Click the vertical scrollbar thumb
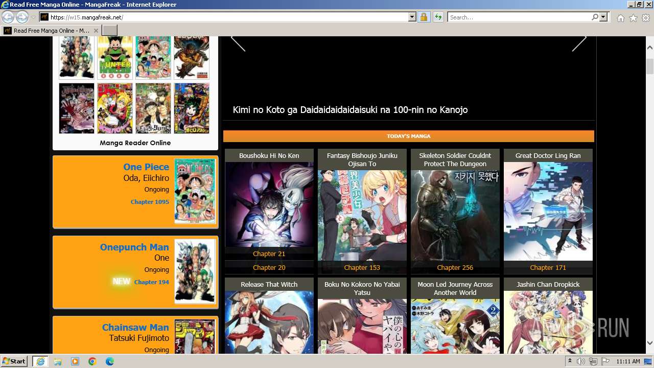The height and width of the screenshot is (368, 654). coord(650,66)
